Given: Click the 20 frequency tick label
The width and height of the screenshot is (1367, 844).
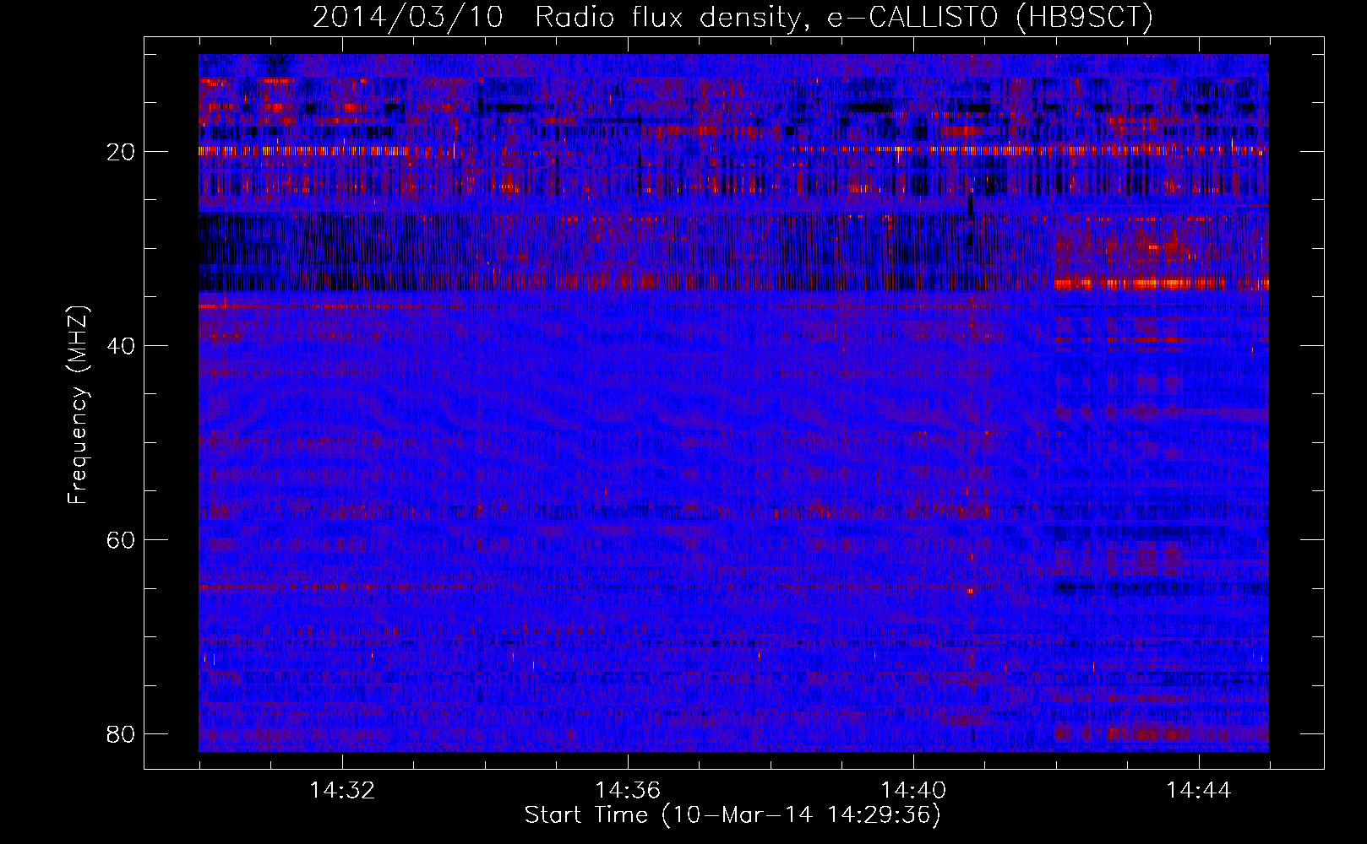Looking at the screenshot, I should 121,152.
